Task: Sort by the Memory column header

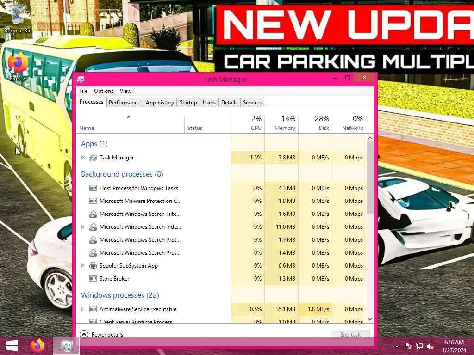Action: (x=281, y=124)
